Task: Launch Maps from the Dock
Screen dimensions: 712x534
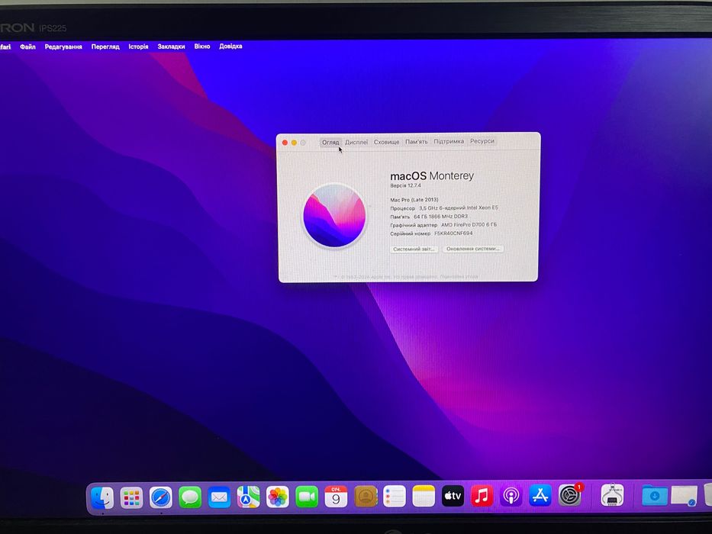Action: pyautogui.click(x=248, y=497)
